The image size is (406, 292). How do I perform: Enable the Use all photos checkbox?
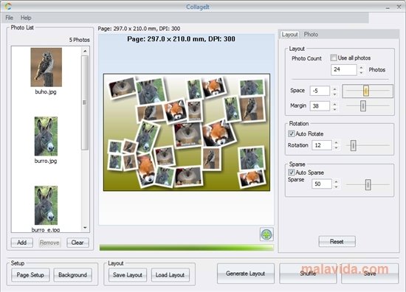[334, 58]
